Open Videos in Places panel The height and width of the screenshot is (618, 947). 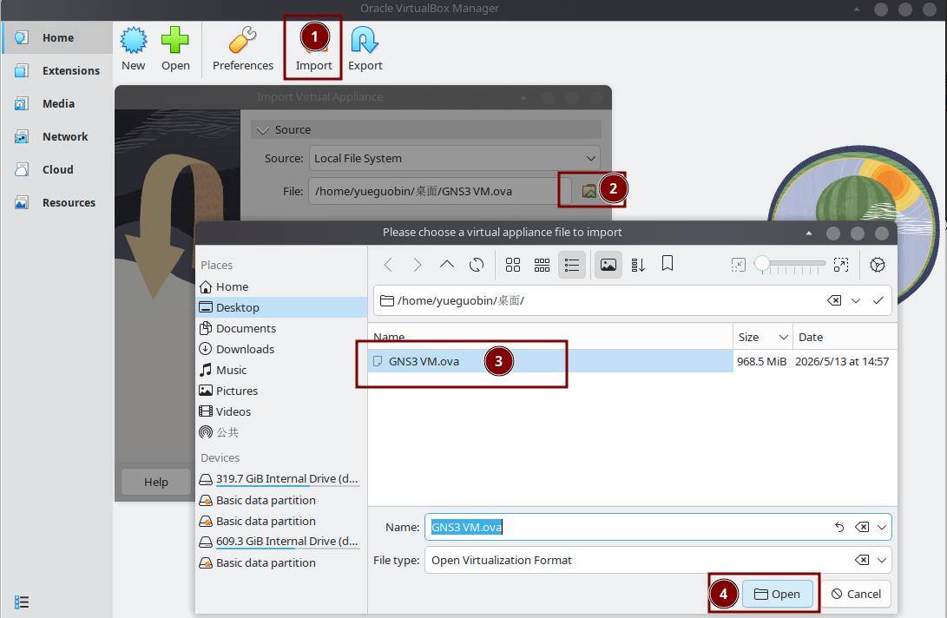tap(281, 411)
